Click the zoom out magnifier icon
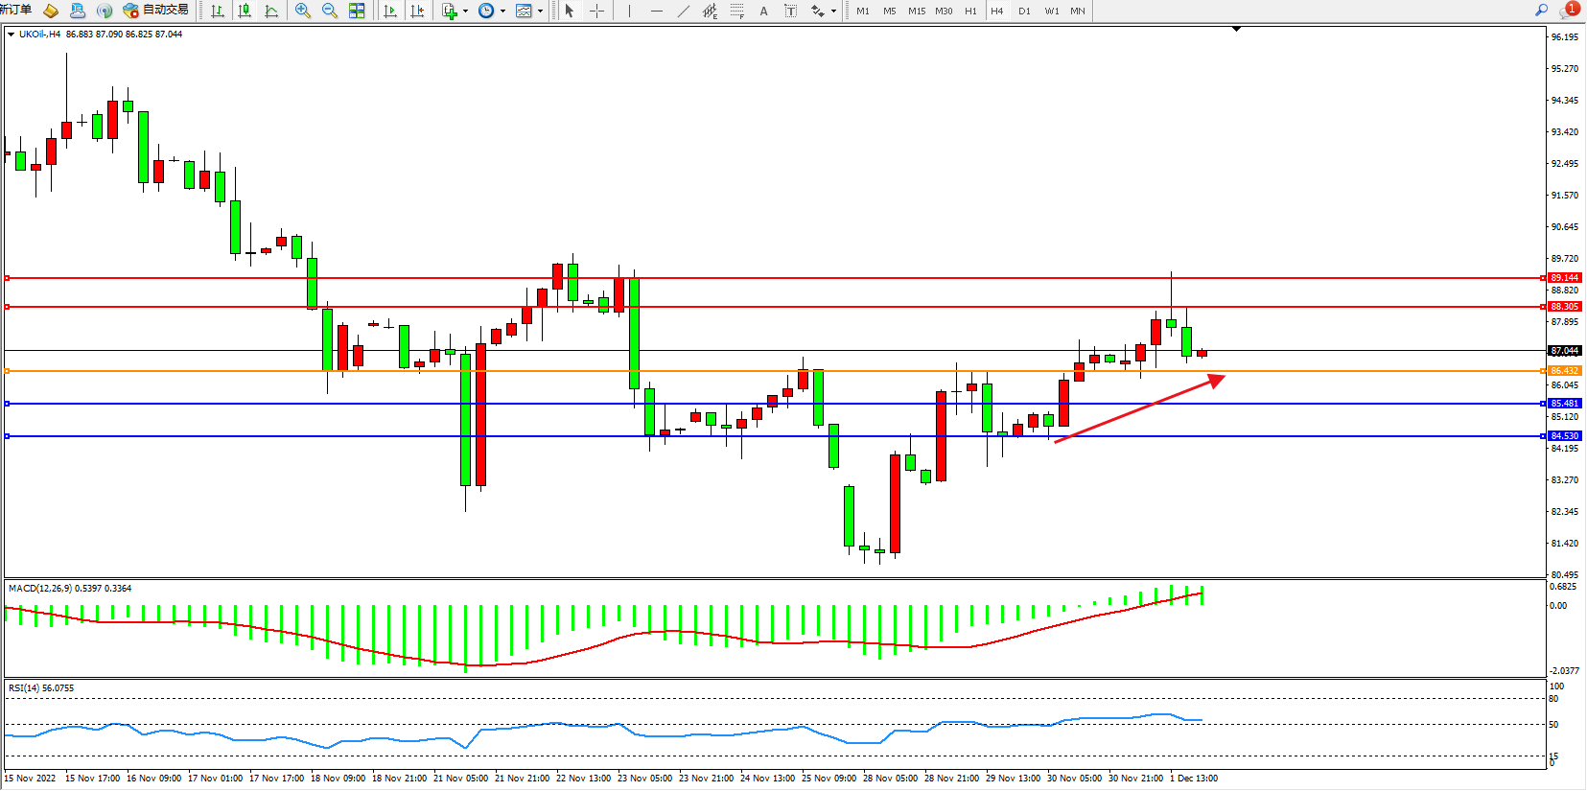This screenshot has width=1587, height=791. pyautogui.click(x=330, y=11)
